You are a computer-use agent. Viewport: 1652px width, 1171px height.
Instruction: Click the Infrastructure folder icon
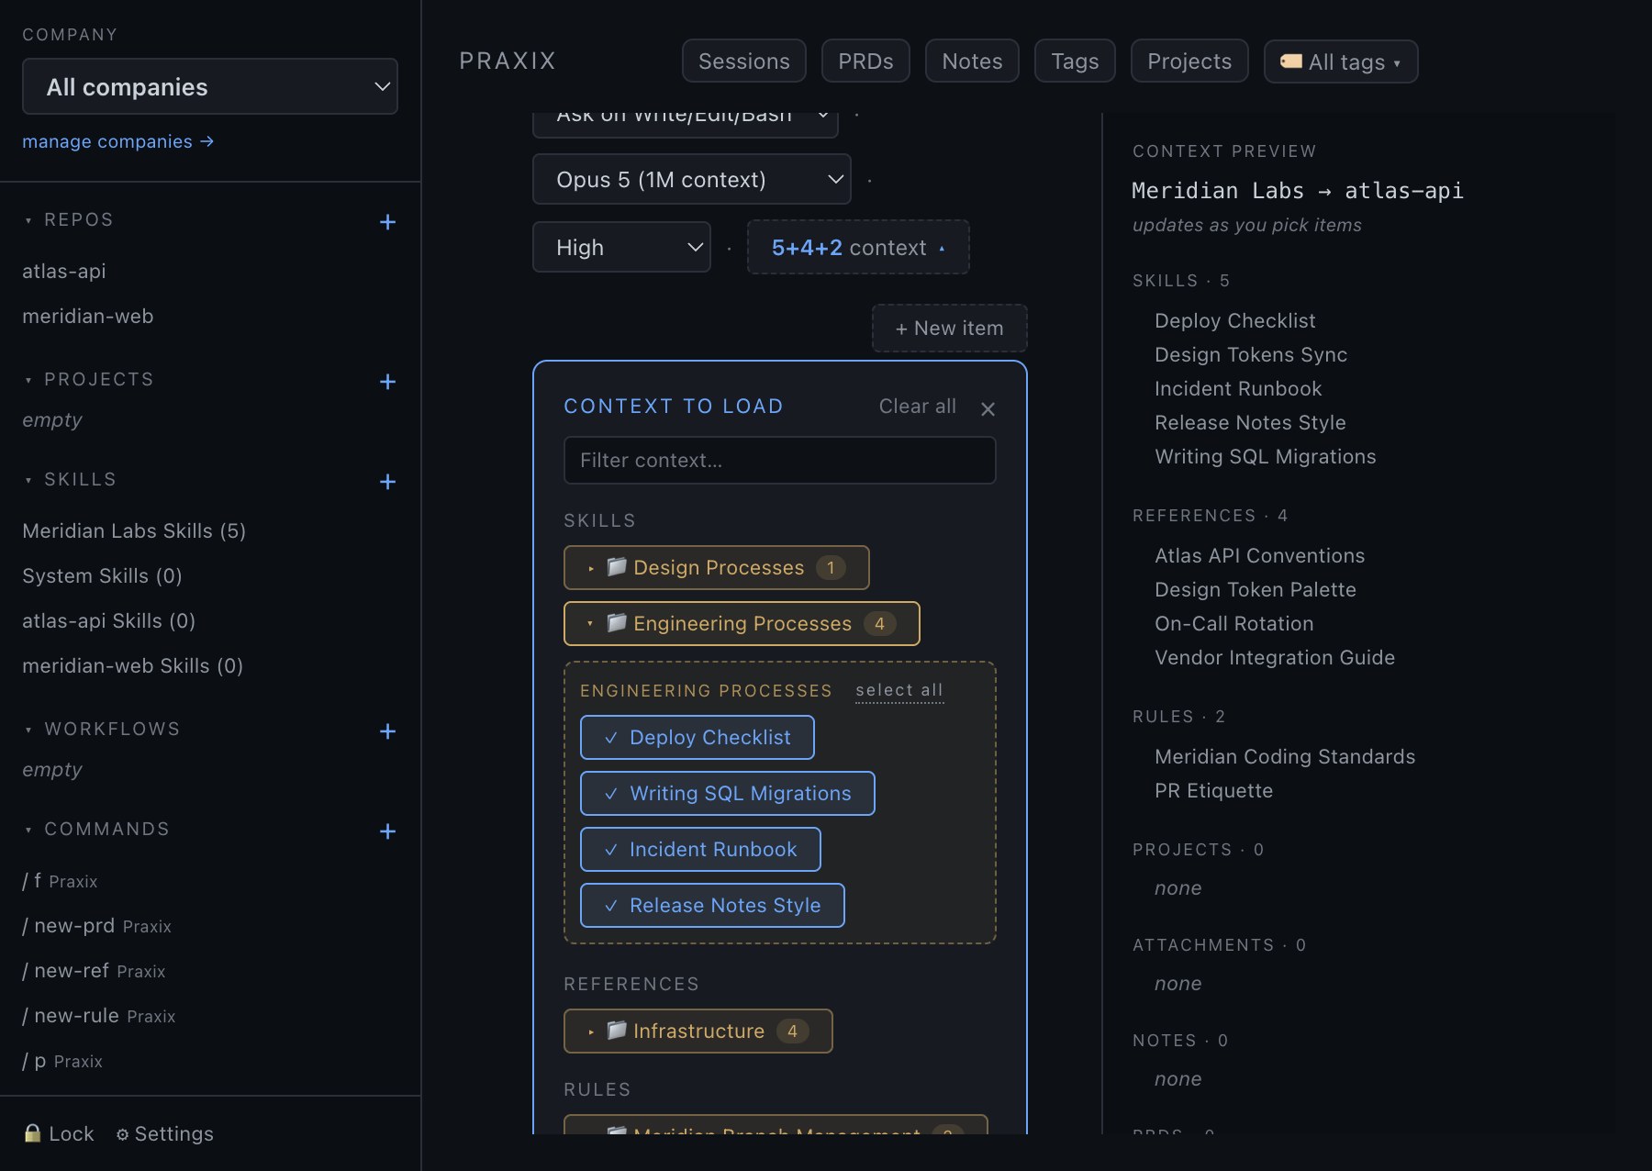[617, 1031]
